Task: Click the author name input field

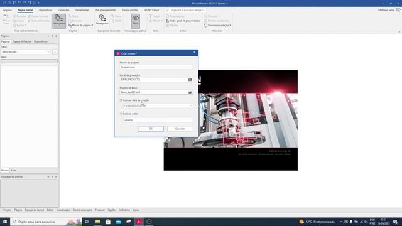Action: point(158,120)
